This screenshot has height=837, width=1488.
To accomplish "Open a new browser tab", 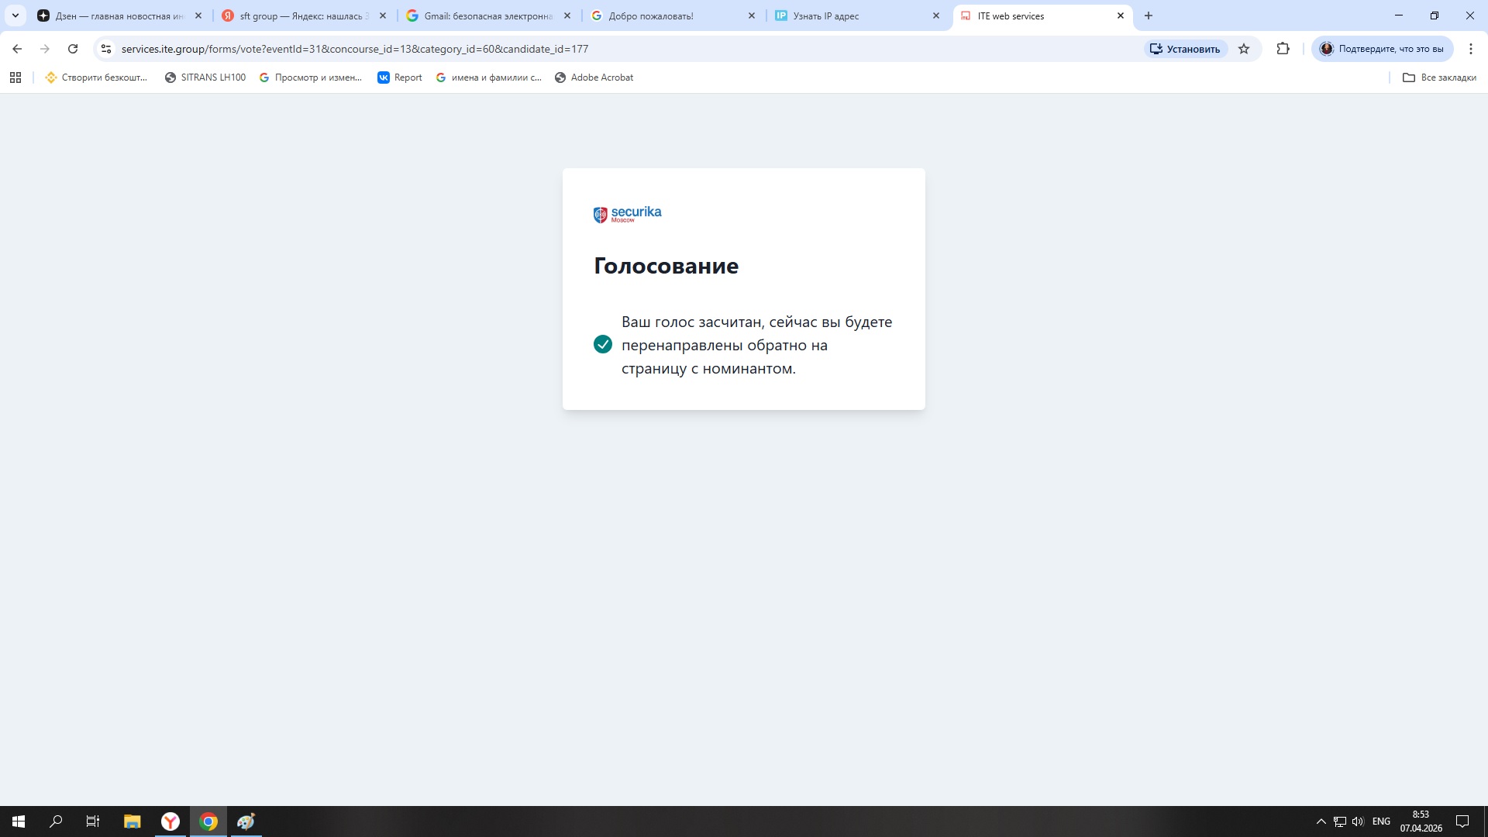I will [1149, 15].
